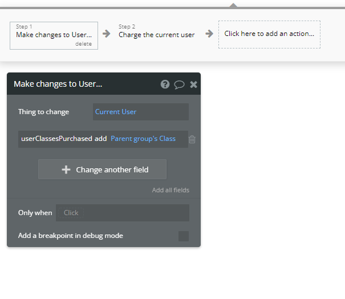Image resolution: width=345 pixels, height=299 pixels.
Task: Click the Only when condition field
Action: (x=123, y=213)
